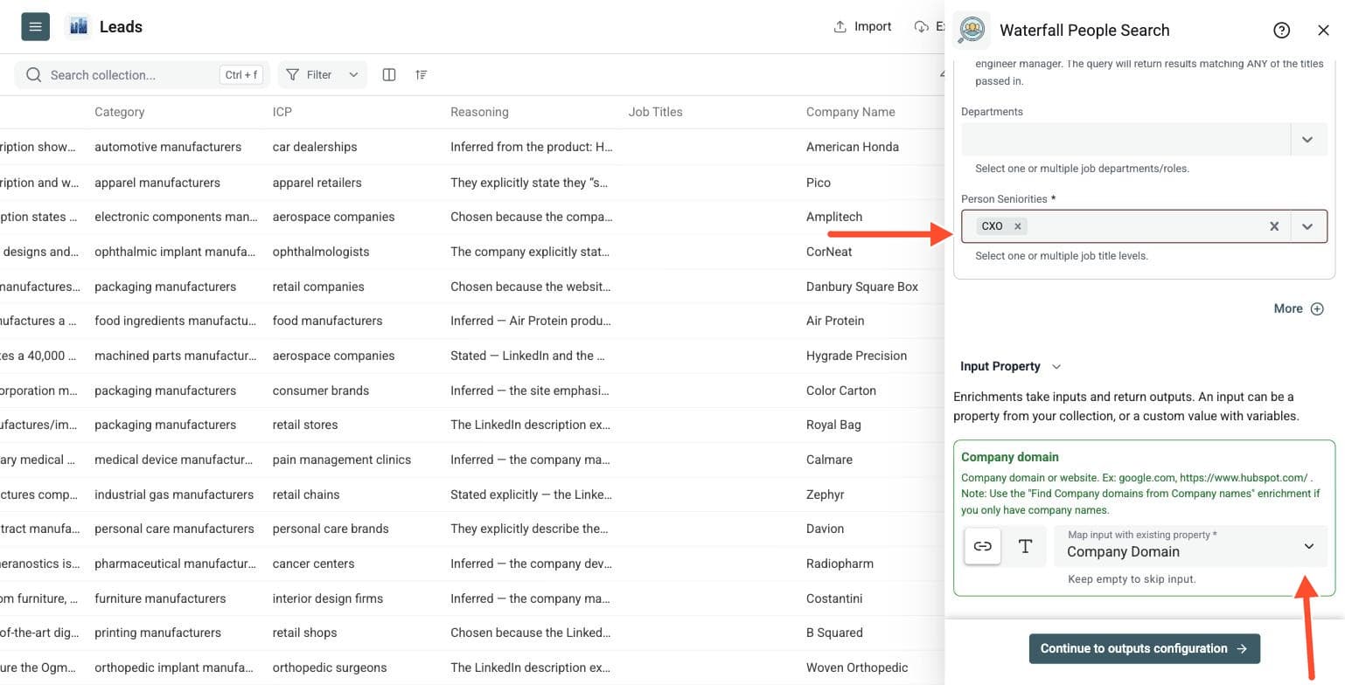
Task: Select the Danbury Square Box cell
Action: tap(862, 287)
